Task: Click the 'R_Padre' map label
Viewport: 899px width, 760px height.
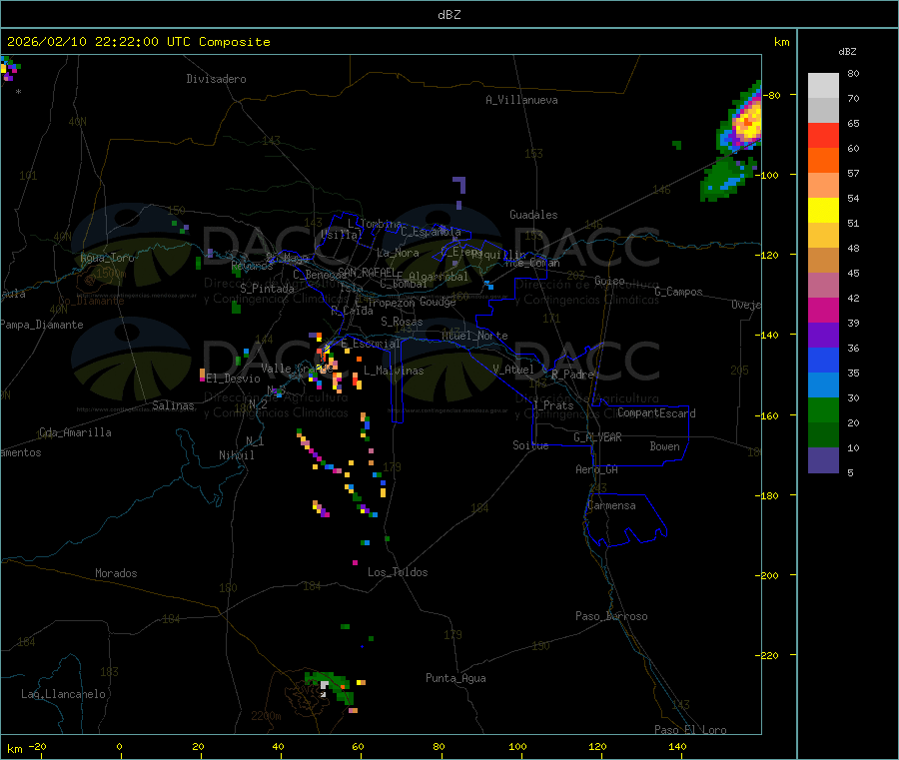Action: coord(572,375)
